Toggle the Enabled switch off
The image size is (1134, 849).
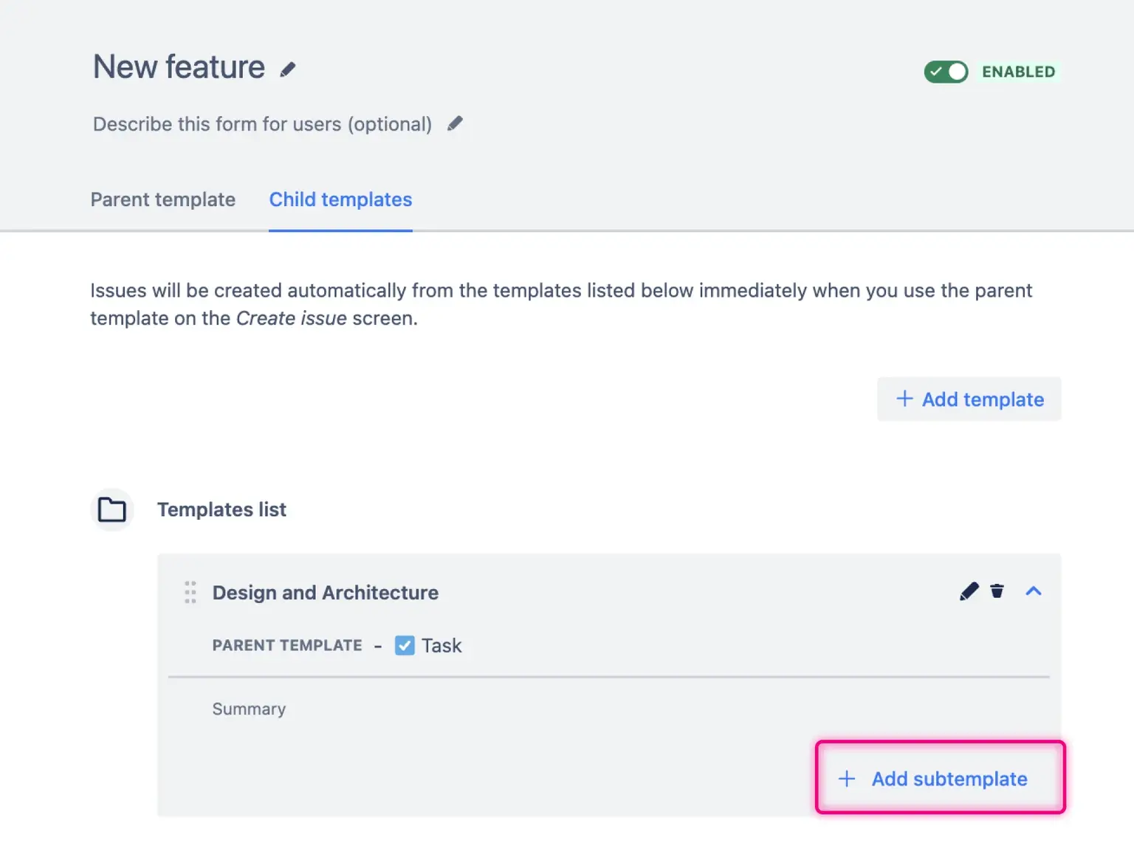click(x=946, y=72)
